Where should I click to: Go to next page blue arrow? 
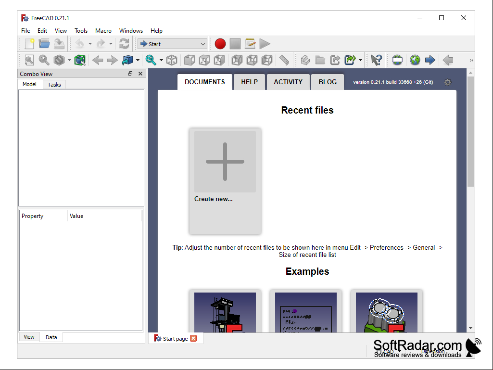tap(430, 60)
